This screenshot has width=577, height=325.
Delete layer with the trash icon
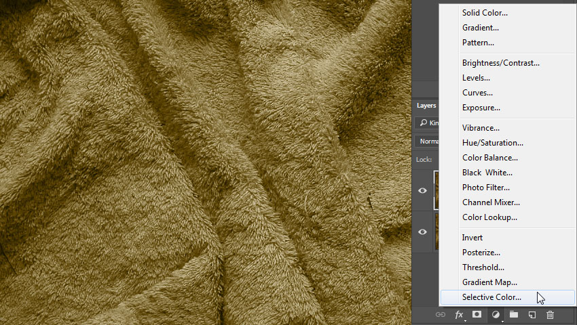click(551, 315)
